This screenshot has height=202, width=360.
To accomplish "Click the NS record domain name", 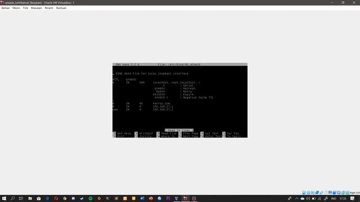I will [x=162, y=103].
